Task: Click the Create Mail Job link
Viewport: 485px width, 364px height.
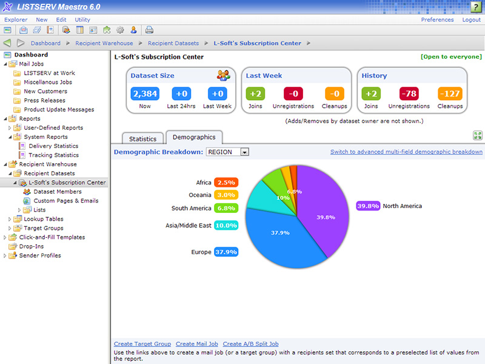Action: 196,344
